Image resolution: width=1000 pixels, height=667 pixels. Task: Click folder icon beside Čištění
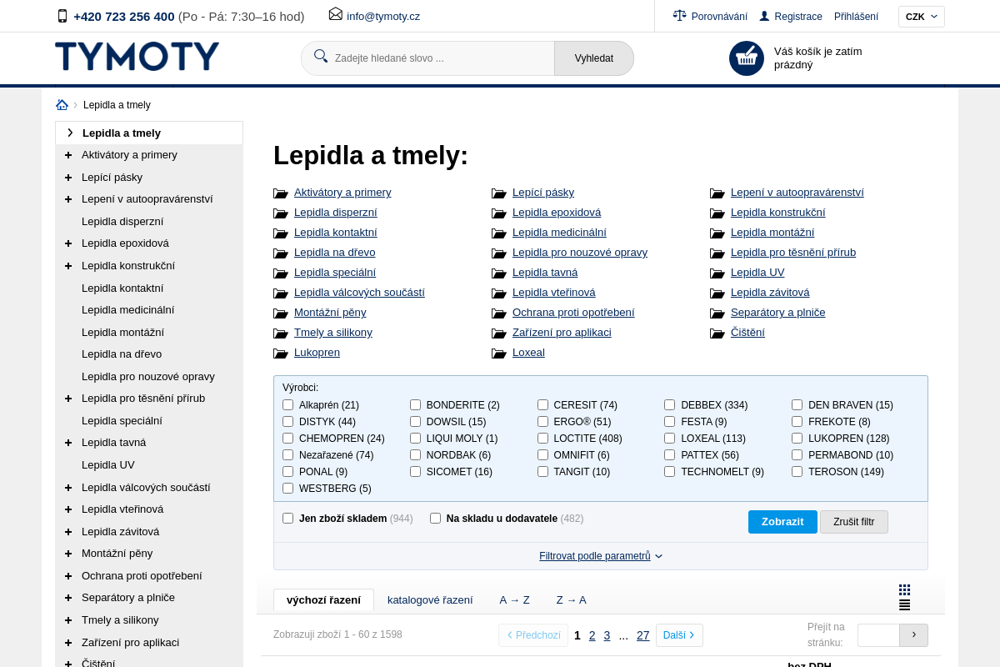(717, 333)
